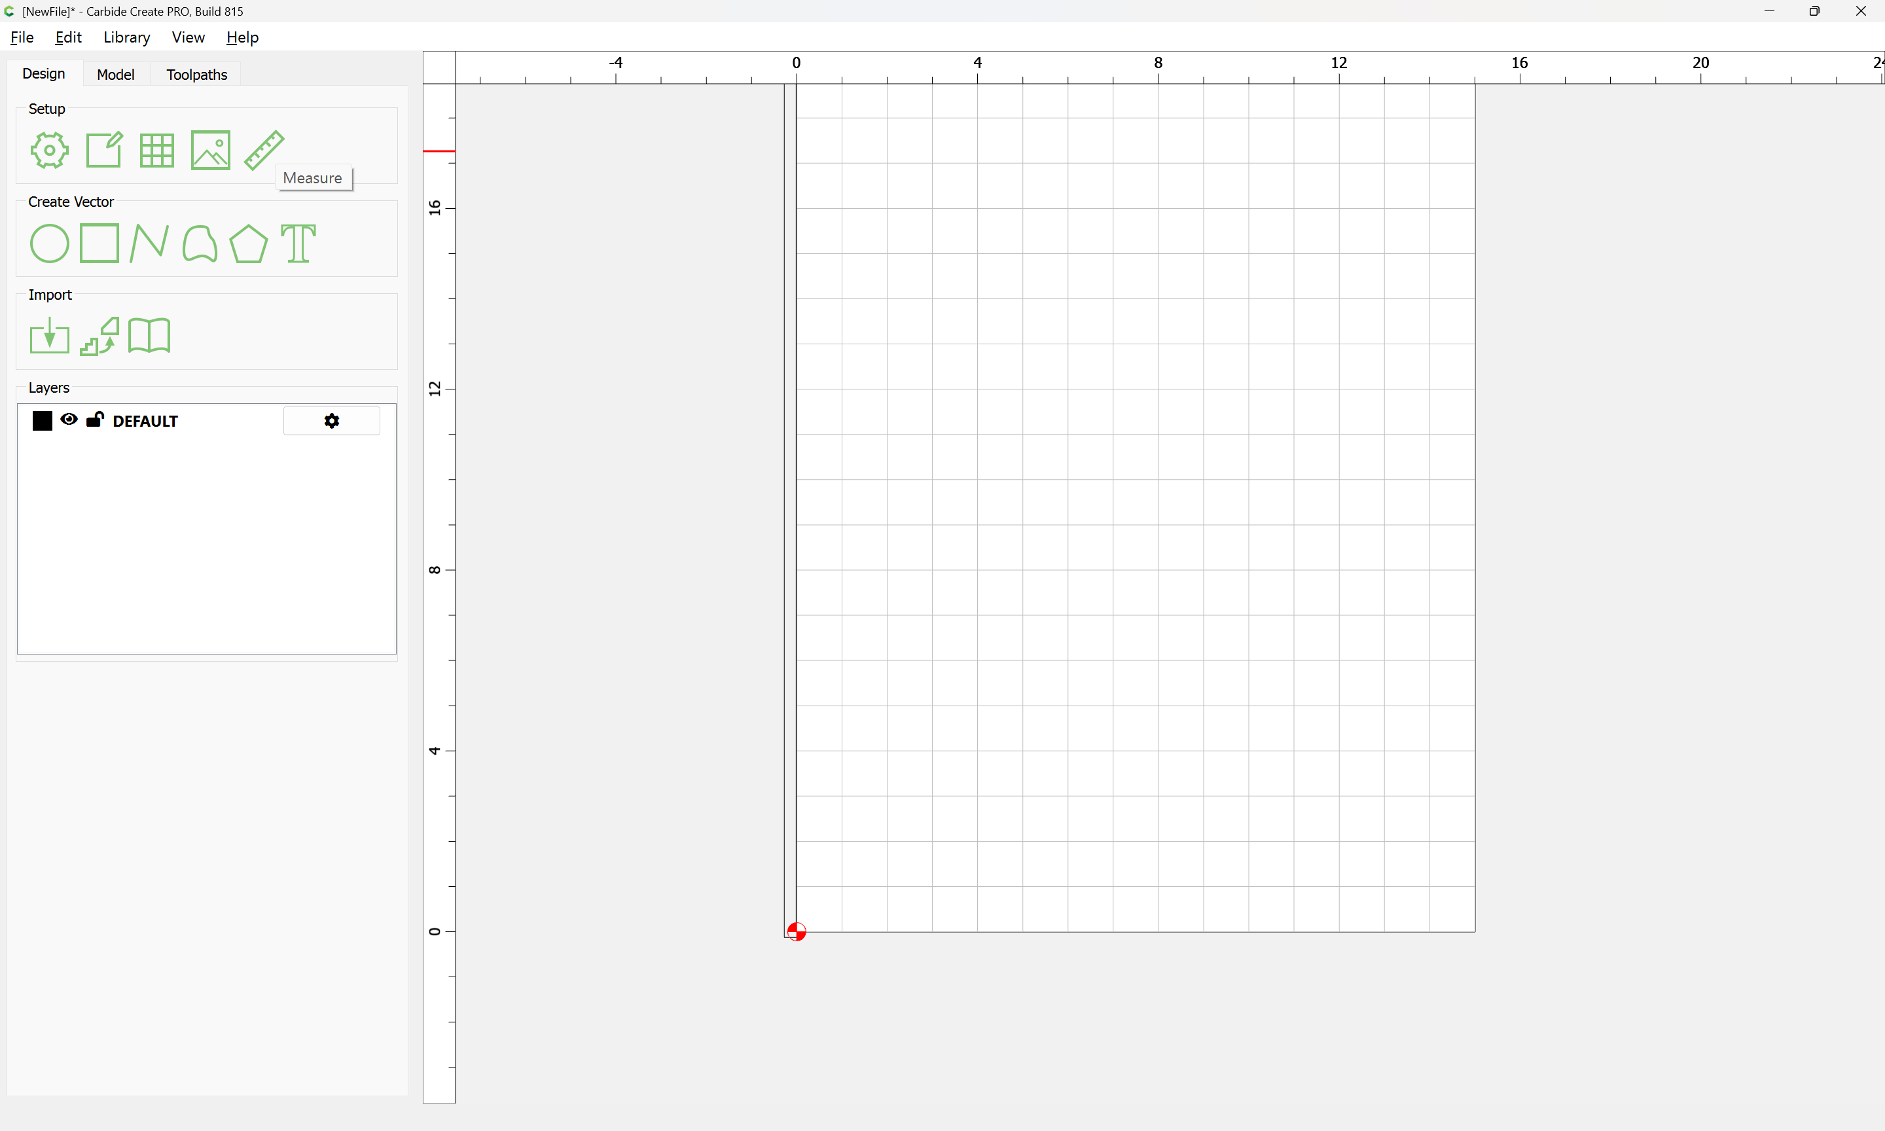This screenshot has height=1131, width=1885.
Task: Open the Library menu
Action: 126,37
